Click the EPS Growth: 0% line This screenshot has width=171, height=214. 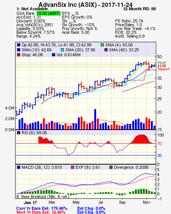point(77,17)
